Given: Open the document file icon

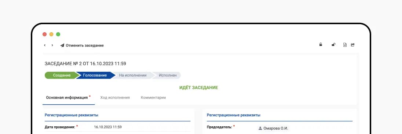Looking at the screenshot, I should (x=345, y=45).
